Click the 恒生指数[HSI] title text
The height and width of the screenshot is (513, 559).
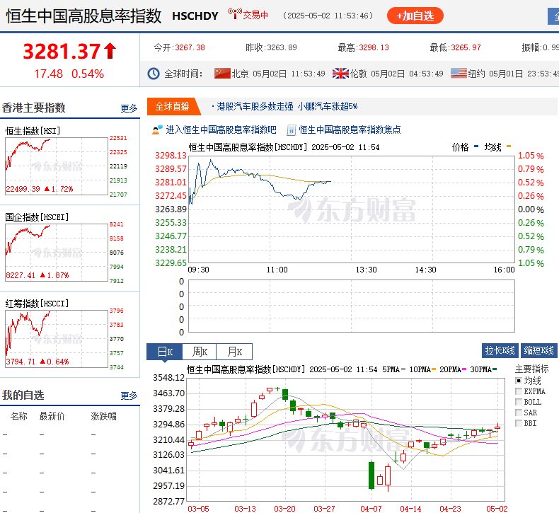click(x=33, y=131)
